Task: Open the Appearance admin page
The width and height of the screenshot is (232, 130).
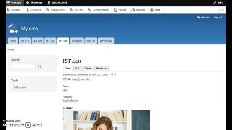Action: [x=55, y=10]
